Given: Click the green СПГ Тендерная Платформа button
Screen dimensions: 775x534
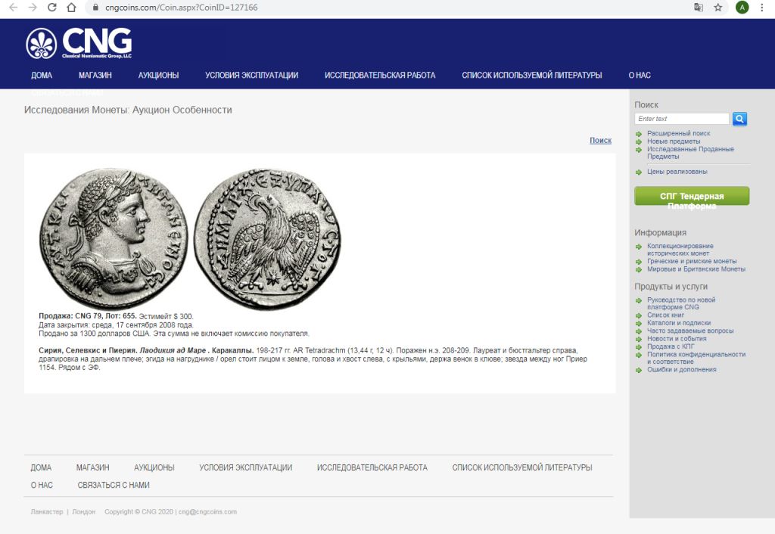Looking at the screenshot, I should [x=692, y=196].
